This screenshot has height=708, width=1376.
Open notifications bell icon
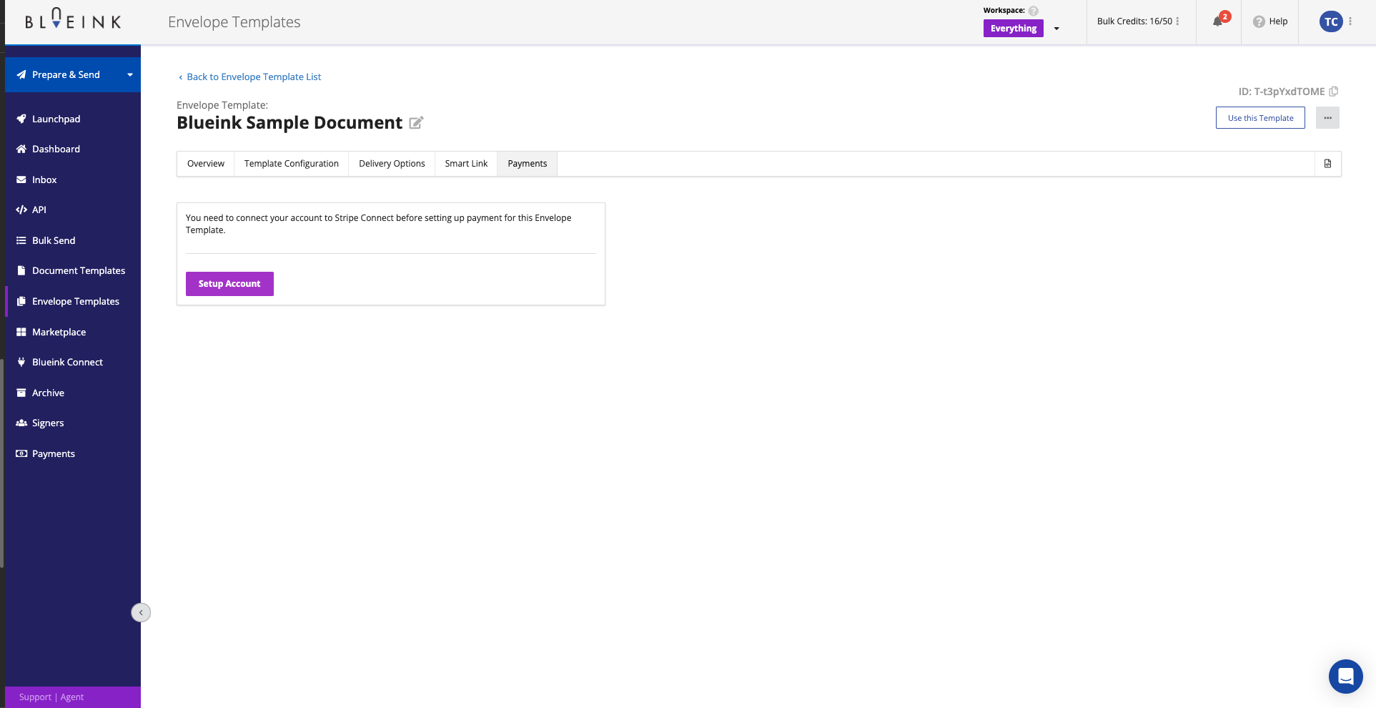(1217, 21)
